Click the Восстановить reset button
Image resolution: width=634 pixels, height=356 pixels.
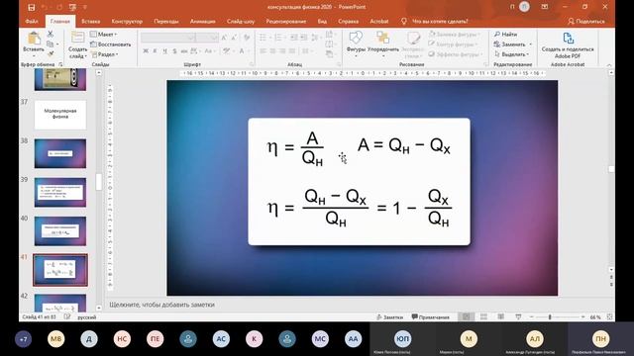point(110,44)
